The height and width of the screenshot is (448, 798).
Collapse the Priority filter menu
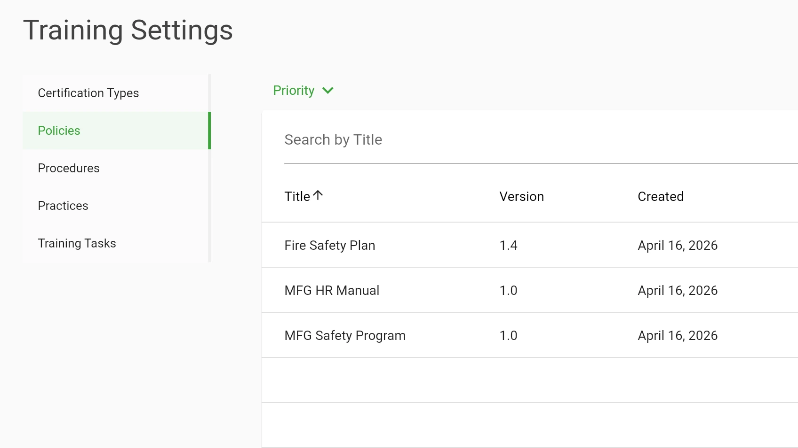click(x=303, y=91)
